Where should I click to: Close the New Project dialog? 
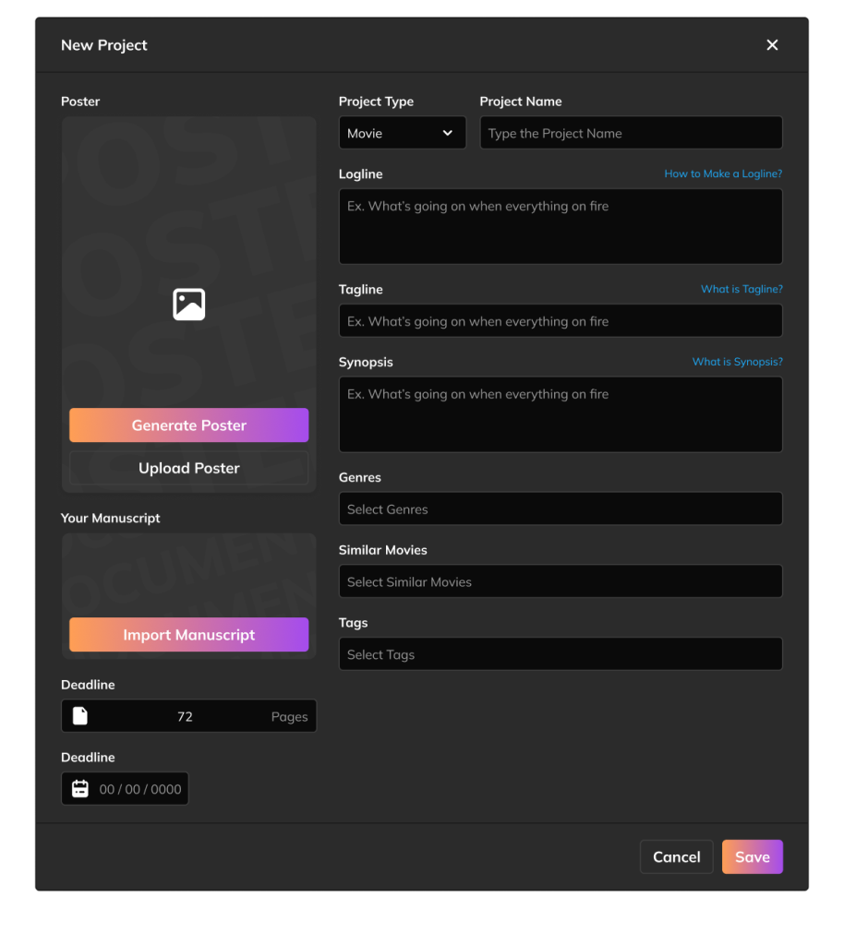(x=772, y=45)
